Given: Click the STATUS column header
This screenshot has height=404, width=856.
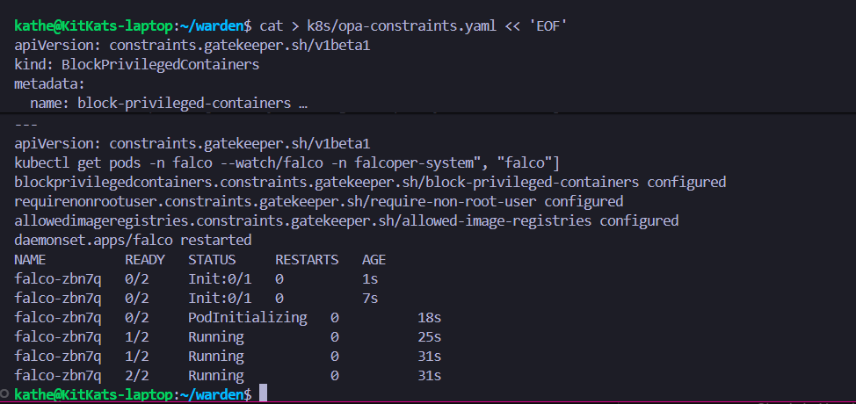Looking at the screenshot, I should (212, 260).
